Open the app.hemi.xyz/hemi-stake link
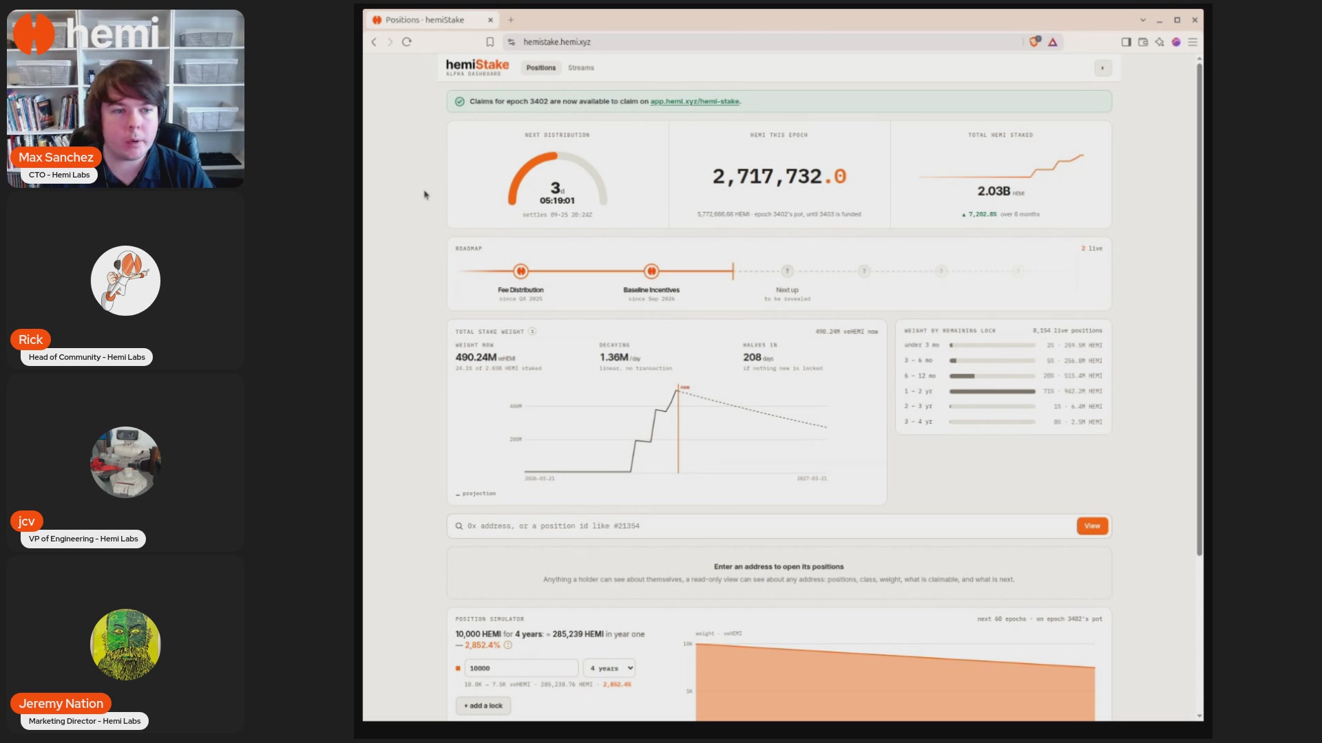 [x=695, y=102]
